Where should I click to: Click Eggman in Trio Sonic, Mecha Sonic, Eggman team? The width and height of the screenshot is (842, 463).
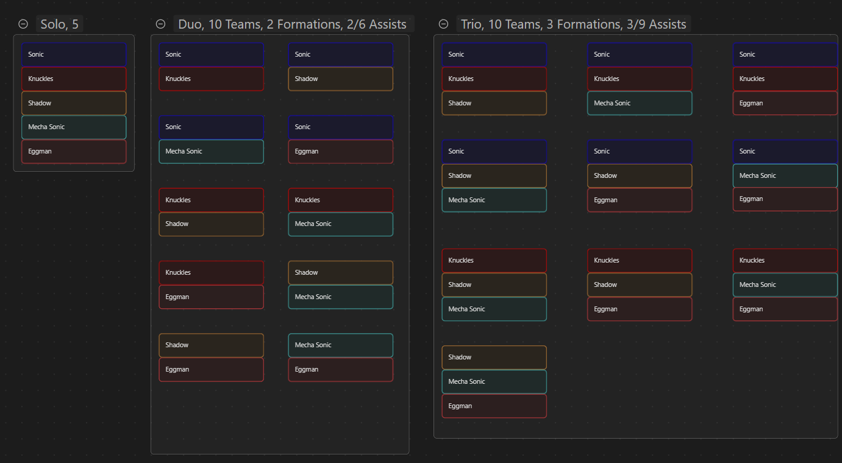(785, 199)
